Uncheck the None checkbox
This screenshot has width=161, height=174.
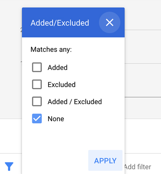point(37,119)
